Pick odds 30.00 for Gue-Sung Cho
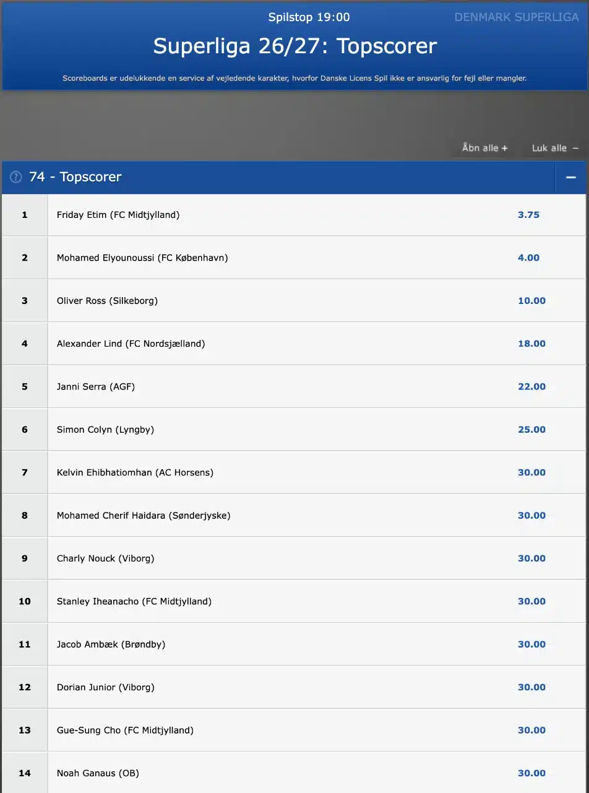Screen dimensions: 589x793 pos(531,730)
